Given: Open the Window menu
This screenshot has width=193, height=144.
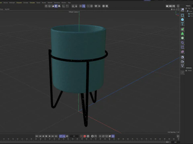Looking at the screenshot, I should 64,3.
